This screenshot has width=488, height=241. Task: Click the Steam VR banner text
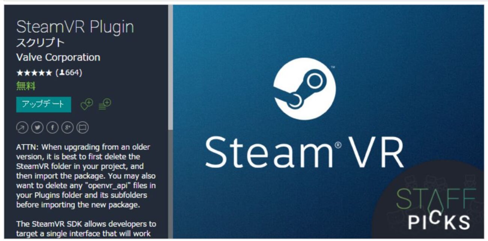304,152
